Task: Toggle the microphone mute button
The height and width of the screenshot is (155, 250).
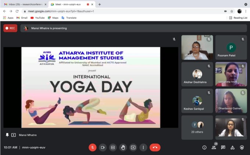Action: (93, 148)
